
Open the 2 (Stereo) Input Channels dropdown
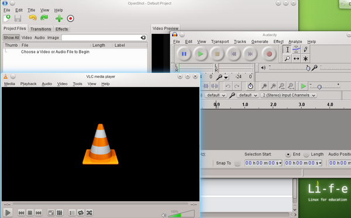click(288, 95)
